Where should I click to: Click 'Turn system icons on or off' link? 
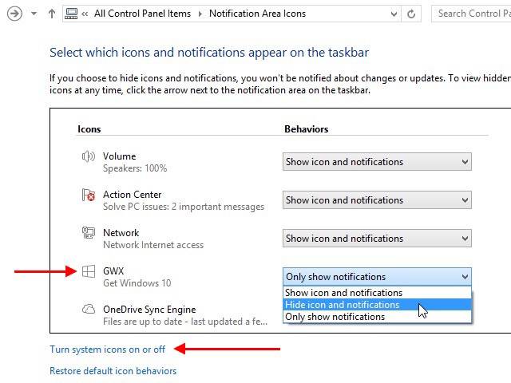tap(108, 349)
